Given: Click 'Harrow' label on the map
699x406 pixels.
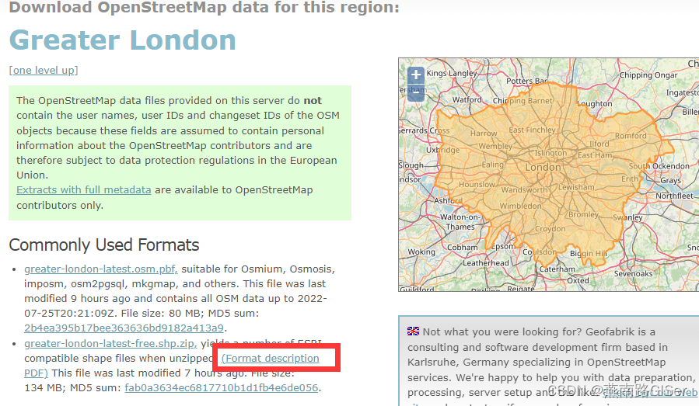Looking at the screenshot, I should click(484, 133).
